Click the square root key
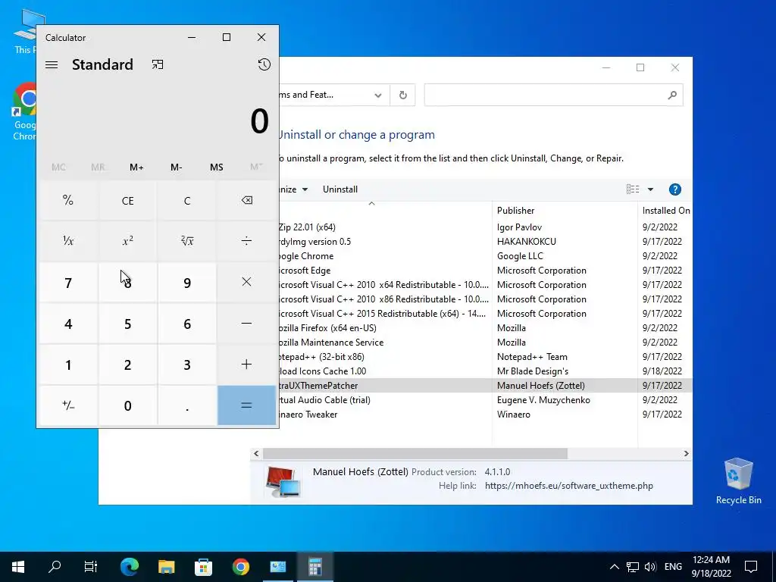 187,242
